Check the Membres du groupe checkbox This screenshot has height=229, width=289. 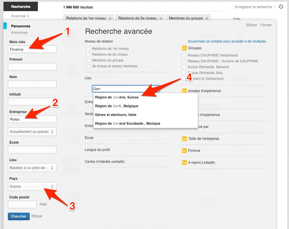(88, 60)
